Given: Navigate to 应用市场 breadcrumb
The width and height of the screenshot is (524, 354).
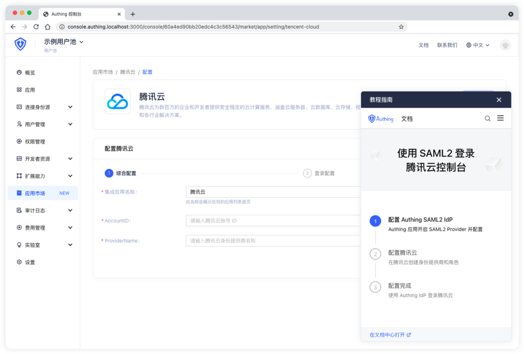Looking at the screenshot, I should [103, 72].
